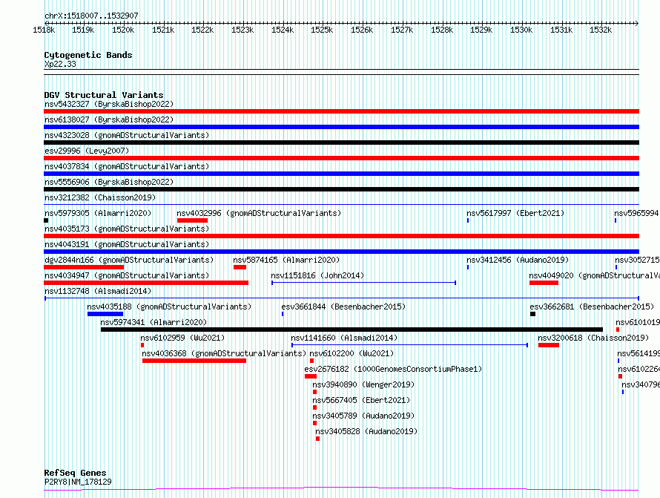Viewport: 660px width, 498px height.
Task: Click nsv3412456 (Audano2019) blue marker
Action: (468, 267)
